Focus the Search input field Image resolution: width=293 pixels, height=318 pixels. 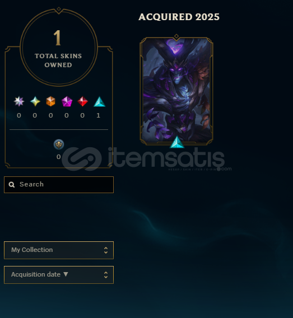point(59,185)
